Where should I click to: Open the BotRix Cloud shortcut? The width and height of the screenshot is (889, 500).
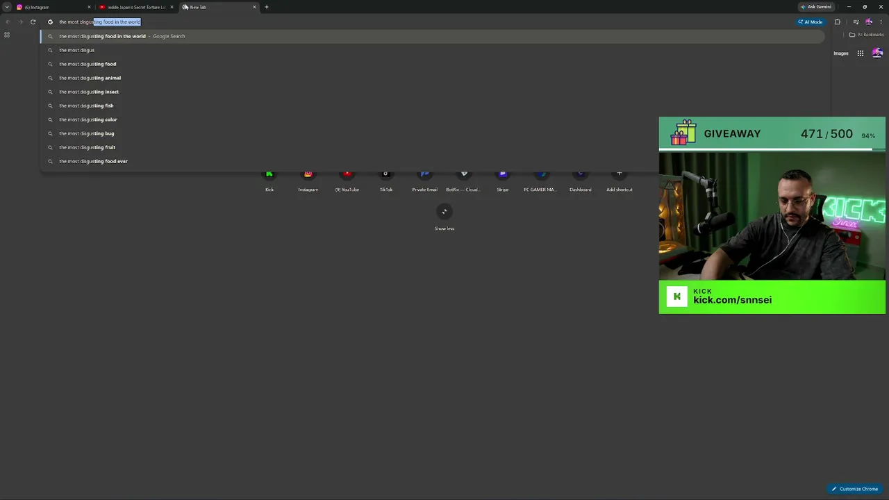463,181
